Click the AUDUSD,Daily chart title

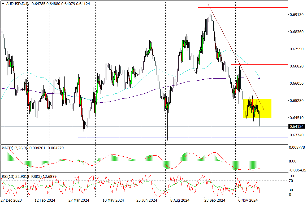pyautogui.click(x=18, y=4)
